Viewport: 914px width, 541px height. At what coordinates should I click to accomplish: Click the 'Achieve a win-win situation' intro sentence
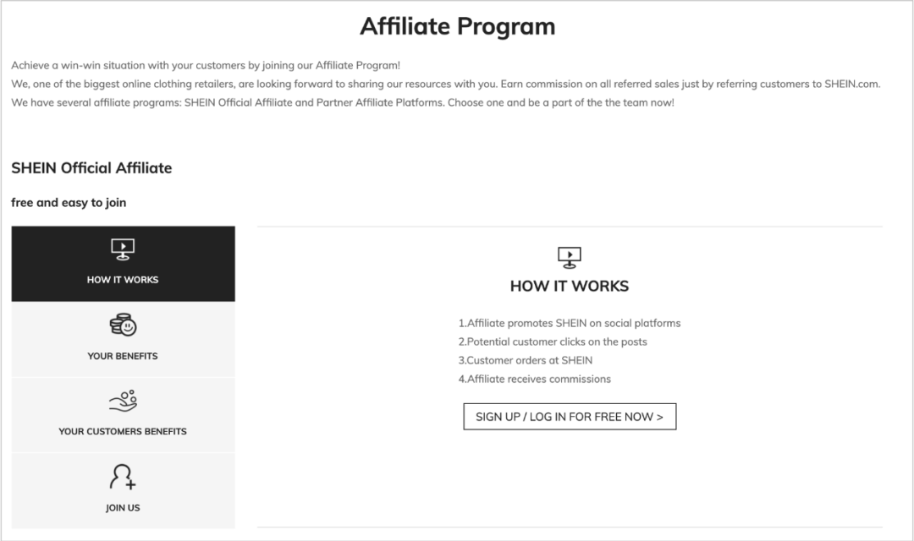pyautogui.click(x=206, y=65)
